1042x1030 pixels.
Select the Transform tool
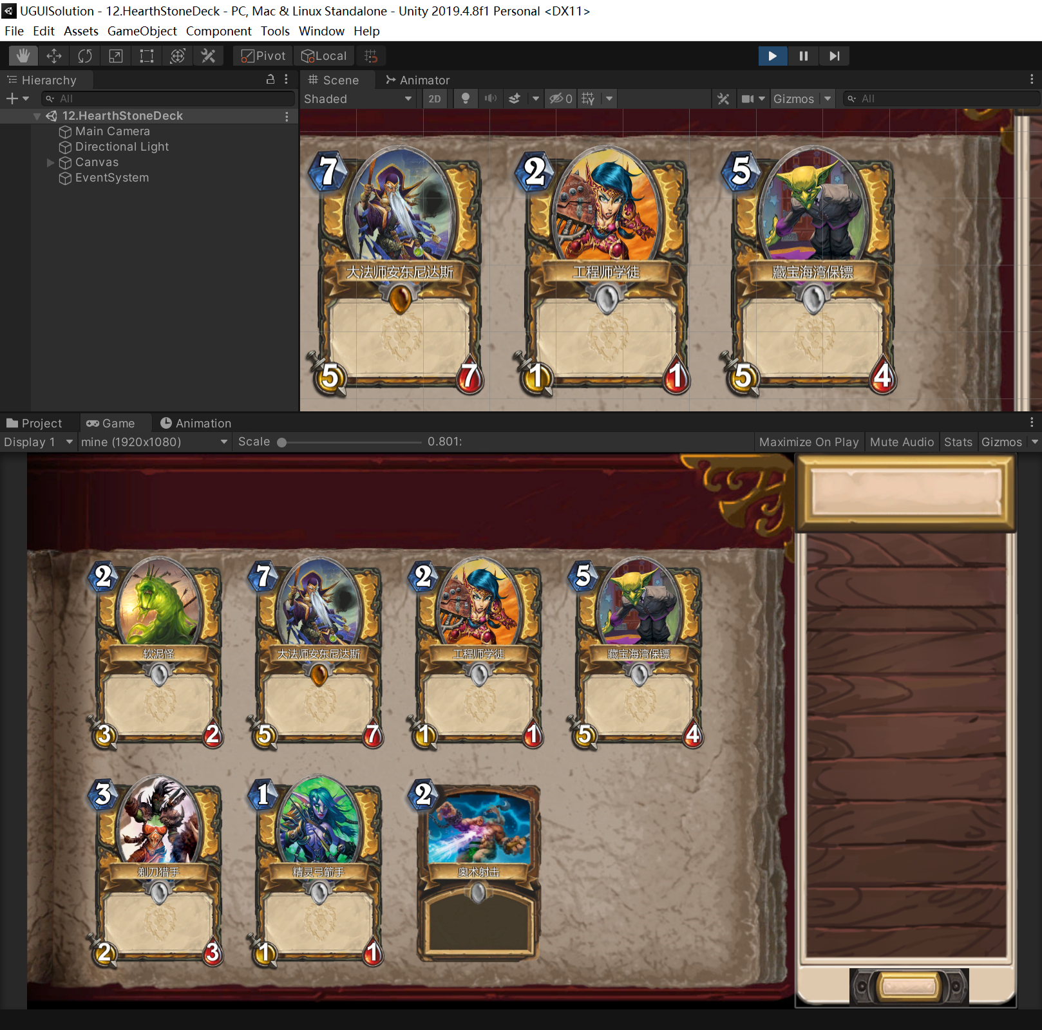click(x=178, y=56)
